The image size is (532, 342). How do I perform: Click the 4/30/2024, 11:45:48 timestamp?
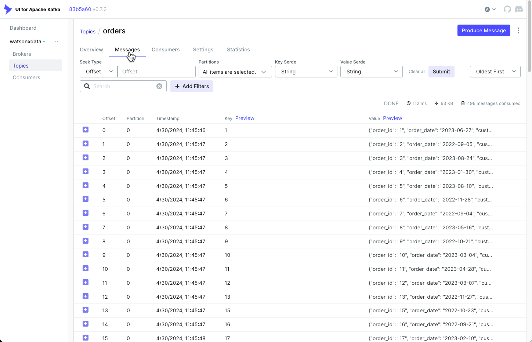181,338
